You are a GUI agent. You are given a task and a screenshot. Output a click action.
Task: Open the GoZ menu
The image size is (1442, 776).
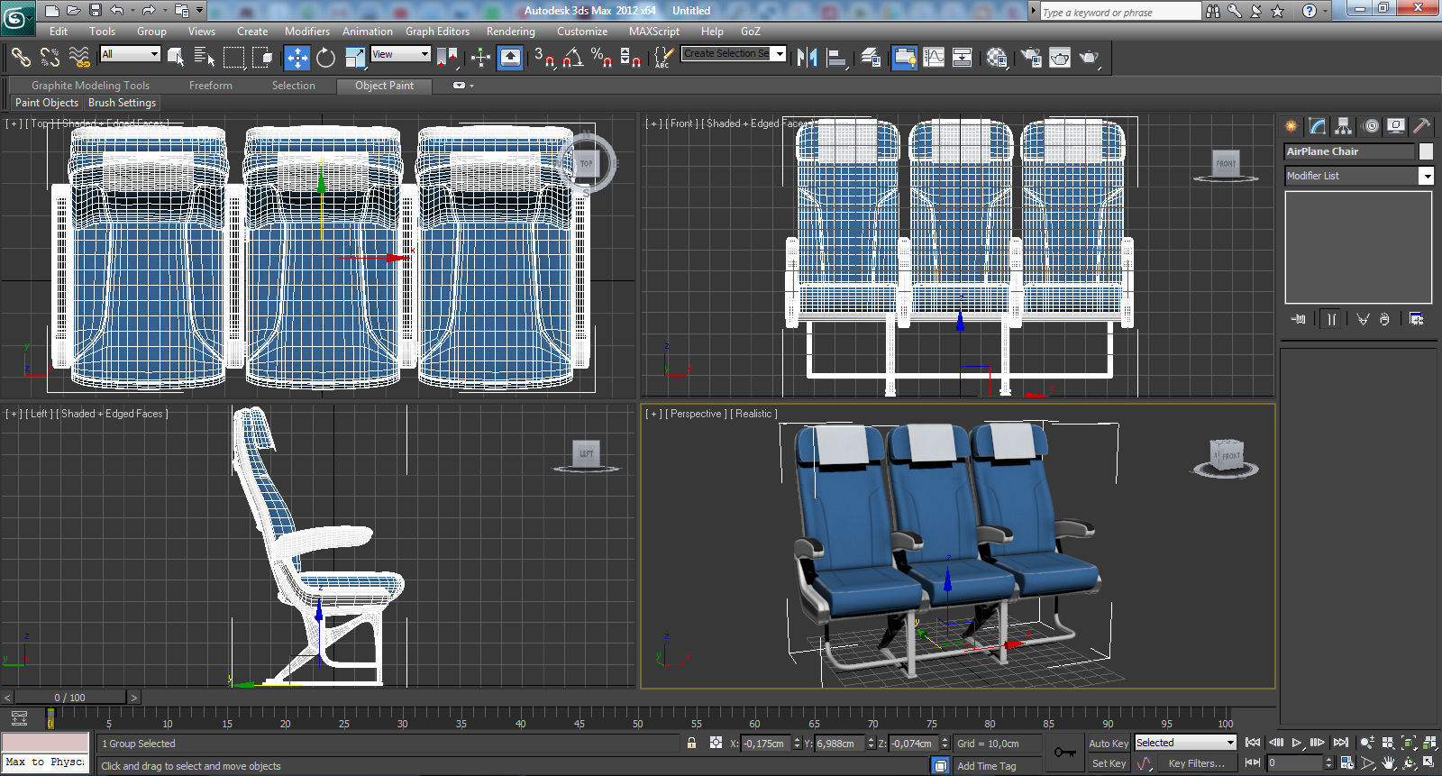pos(751,32)
